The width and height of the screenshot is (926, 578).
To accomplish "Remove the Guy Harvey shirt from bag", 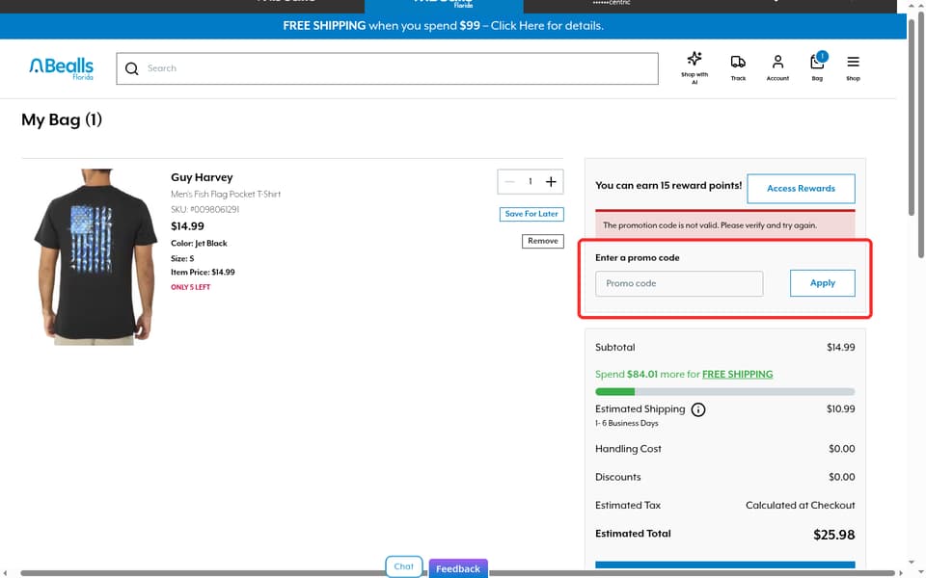I will click(x=543, y=241).
